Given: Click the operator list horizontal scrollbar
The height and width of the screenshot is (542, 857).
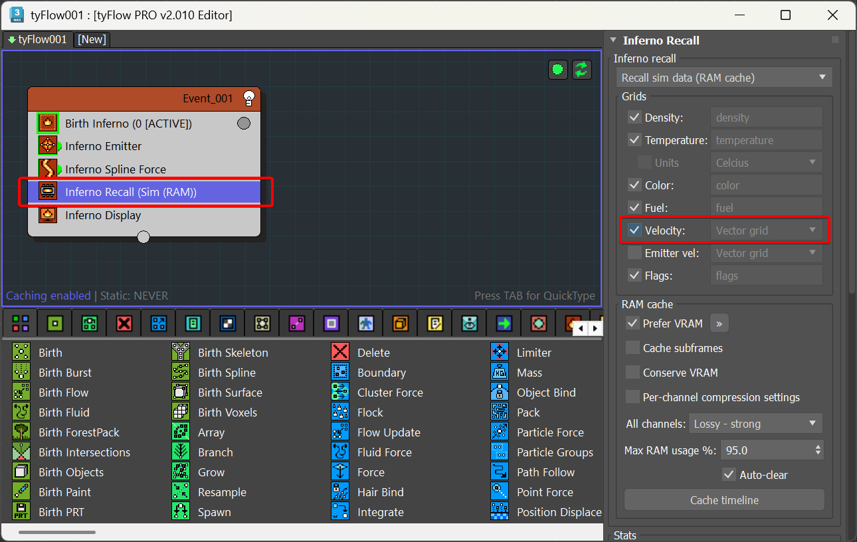Looking at the screenshot, I should [x=57, y=532].
